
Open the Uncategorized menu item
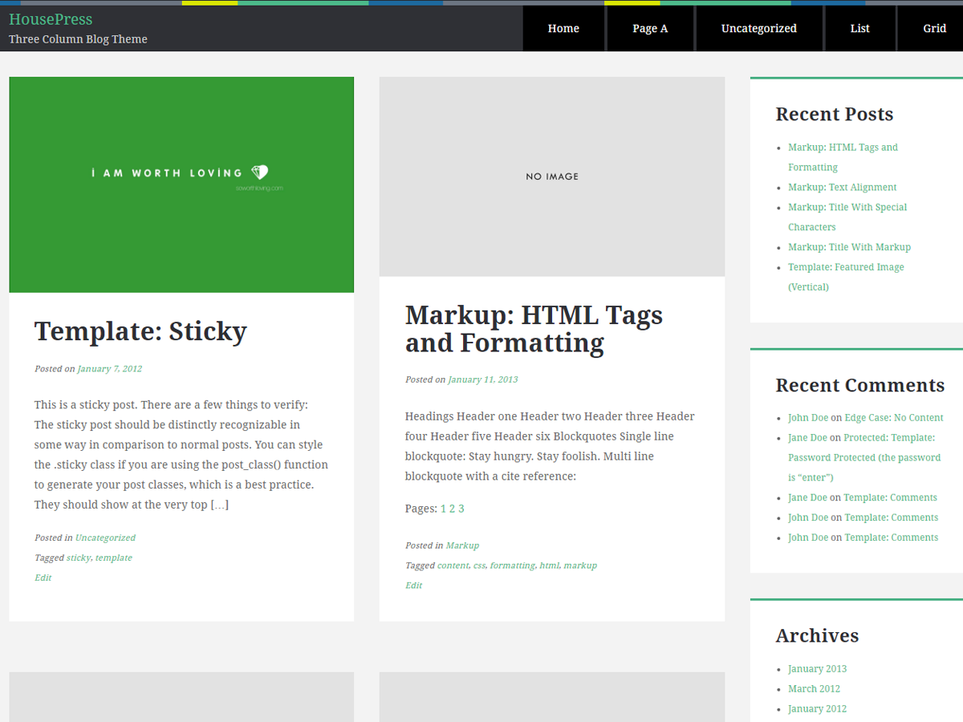758,28
